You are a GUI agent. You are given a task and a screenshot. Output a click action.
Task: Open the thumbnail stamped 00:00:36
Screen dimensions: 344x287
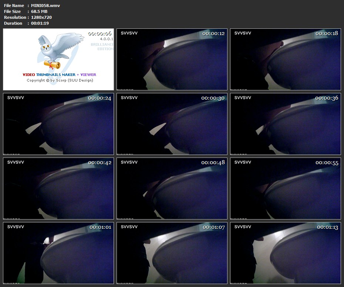coord(286,124)
